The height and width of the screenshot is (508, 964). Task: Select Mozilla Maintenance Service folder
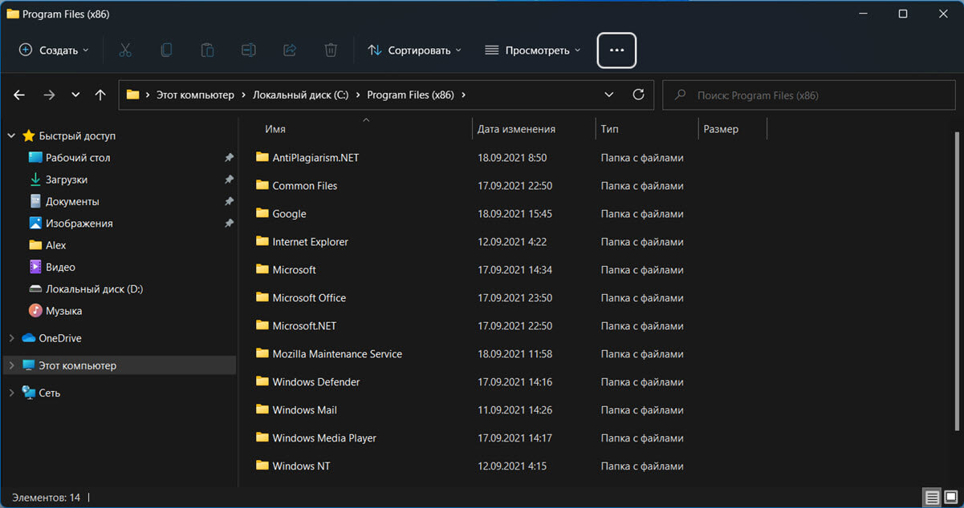click(x=337, y=353)
